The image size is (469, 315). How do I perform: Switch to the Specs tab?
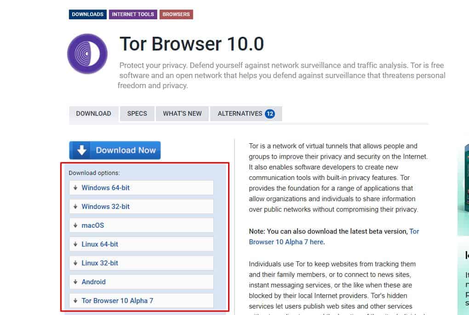click(137, 113)
